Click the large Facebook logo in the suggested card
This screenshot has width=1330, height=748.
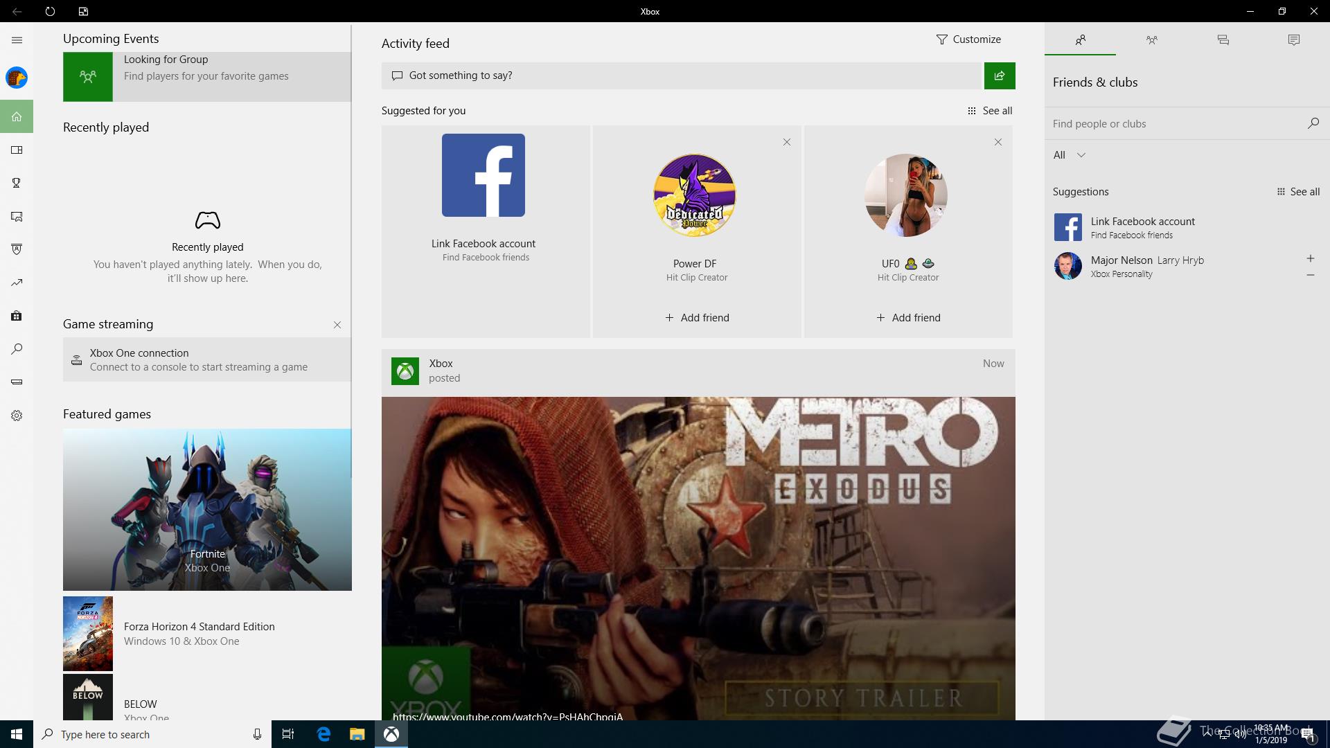(x=484, y=175)
